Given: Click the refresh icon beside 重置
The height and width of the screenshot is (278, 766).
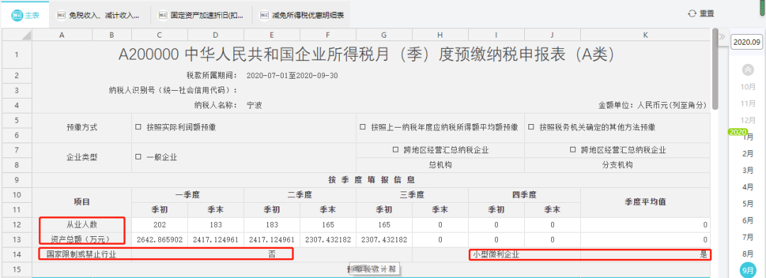Looking at the screenshot, I should [692, 13].
